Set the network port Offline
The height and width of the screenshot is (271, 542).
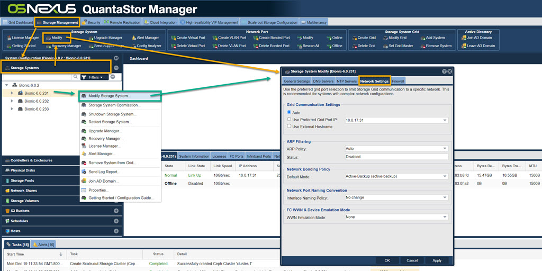pyautogui.click(x=334, y=46)
